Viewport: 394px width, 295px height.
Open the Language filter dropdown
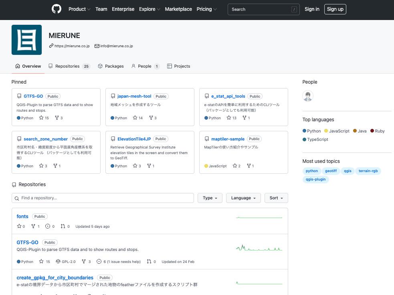[243, 198]
